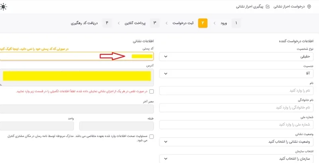Screen dimensions: 319x163
Task: Expand the جنسیت dropdown showing آقا
Action: [x=236, y=74]
